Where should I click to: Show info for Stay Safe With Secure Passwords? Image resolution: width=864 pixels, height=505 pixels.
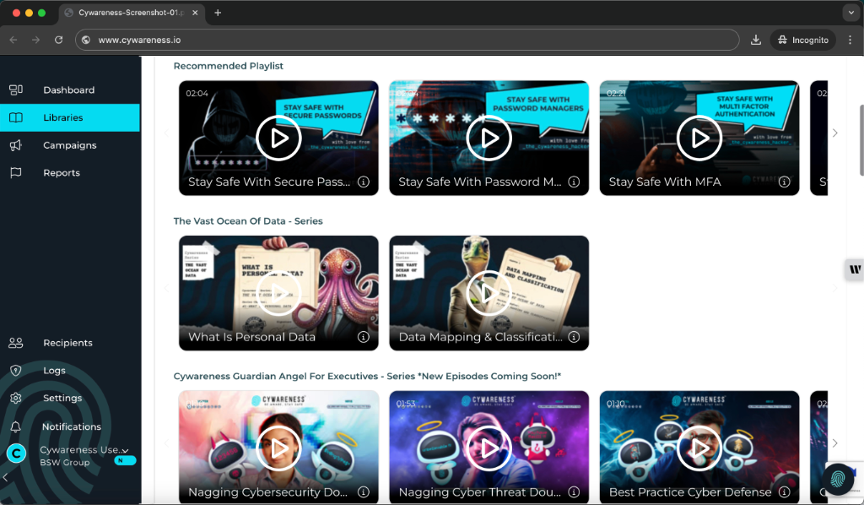364,182
